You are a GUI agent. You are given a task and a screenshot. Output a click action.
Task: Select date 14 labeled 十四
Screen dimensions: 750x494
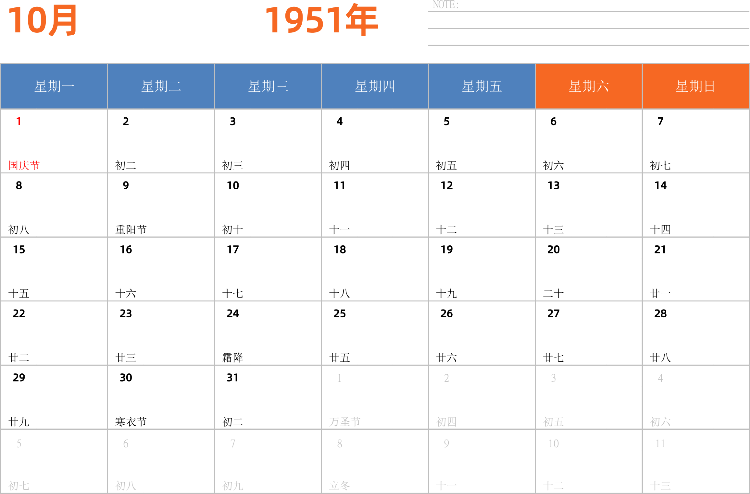tap(695, 205)
